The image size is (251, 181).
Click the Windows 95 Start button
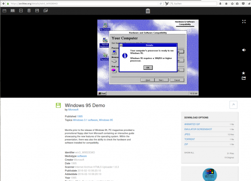pyautogui.click(x=102, y=93)
